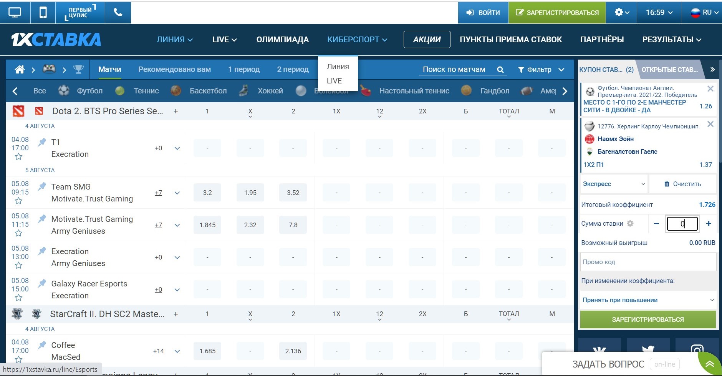The image size is (722, 376).
Task: Click the match search magnifier icon
Action: coord(500,70)
